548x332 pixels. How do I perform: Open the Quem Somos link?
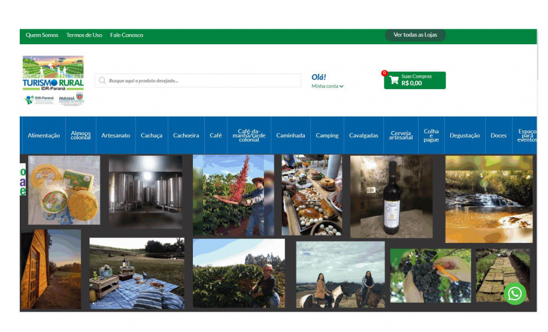(x=42, y=35)
